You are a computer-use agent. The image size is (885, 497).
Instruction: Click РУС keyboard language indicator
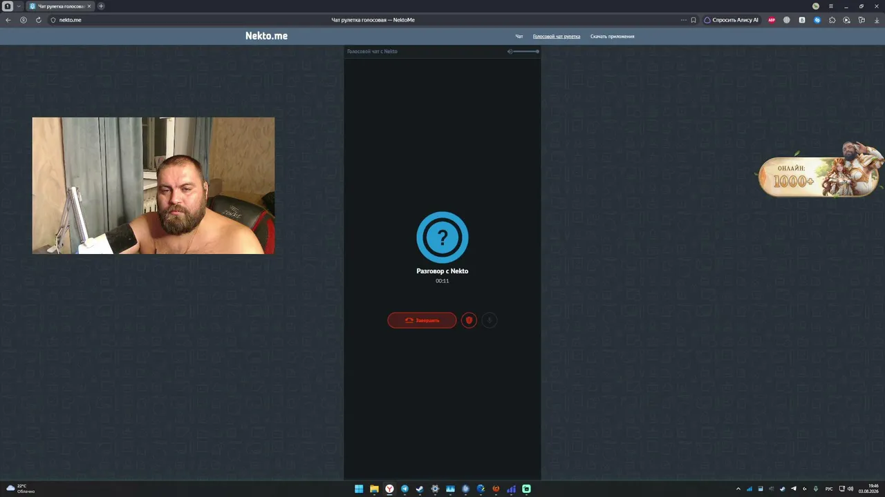tap(829, 489)
